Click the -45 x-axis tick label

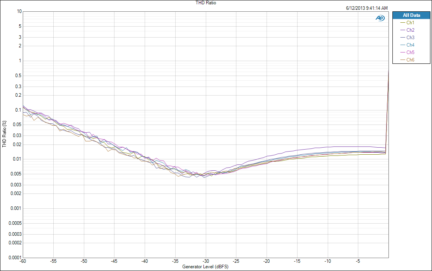pyautogui.click(x=114, y=261)
